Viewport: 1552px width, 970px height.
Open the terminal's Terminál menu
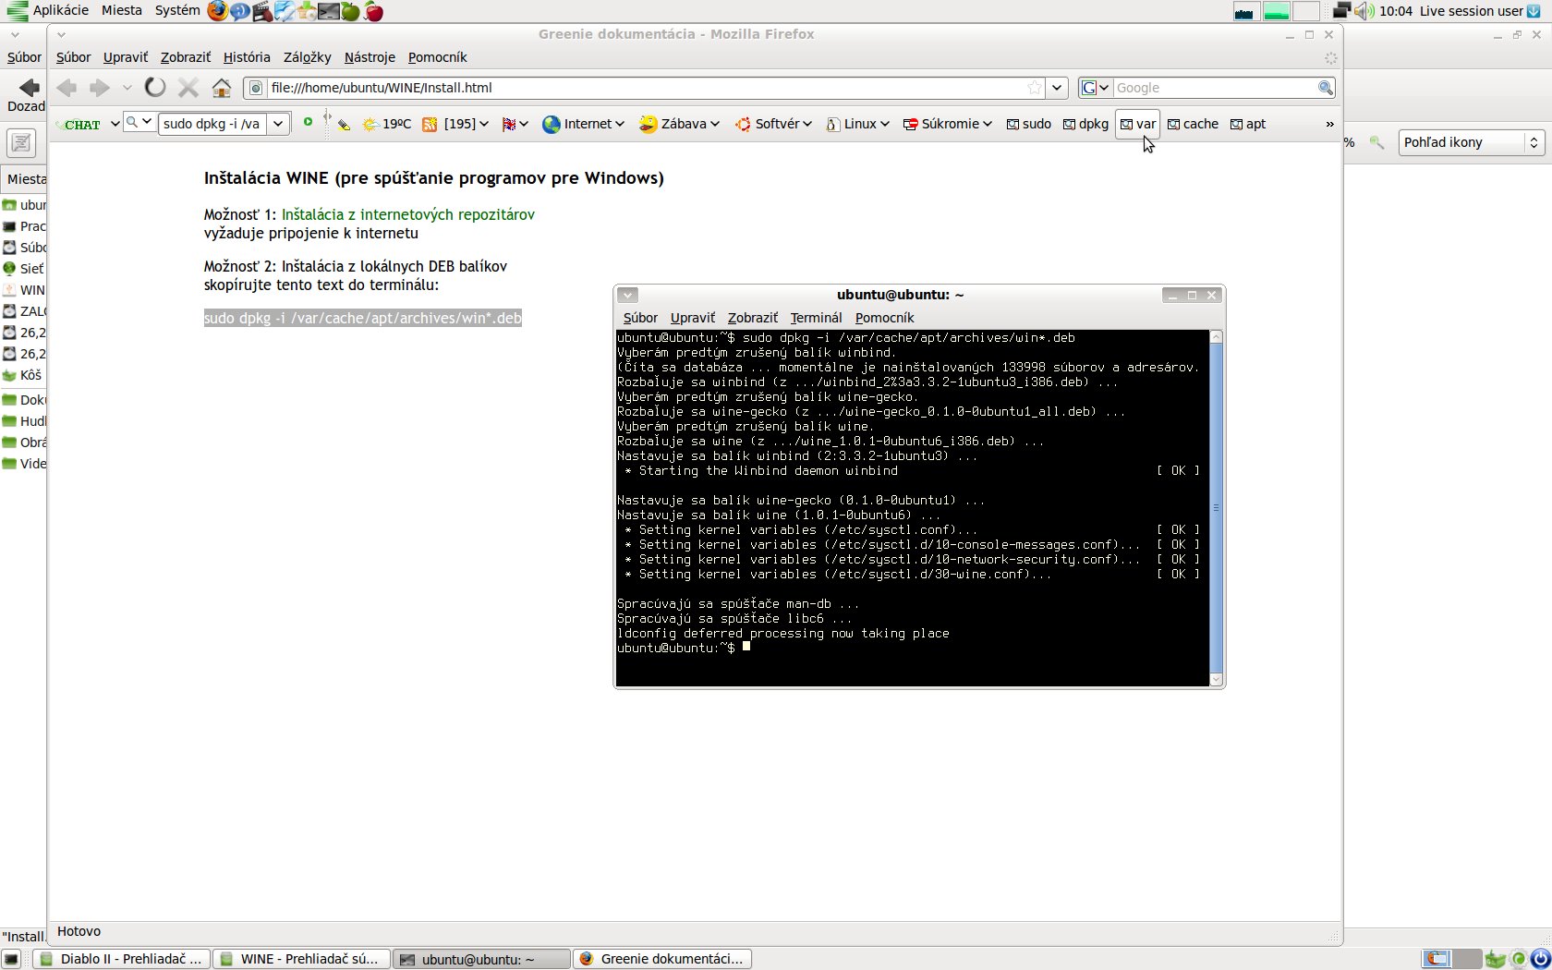(816, 318)
